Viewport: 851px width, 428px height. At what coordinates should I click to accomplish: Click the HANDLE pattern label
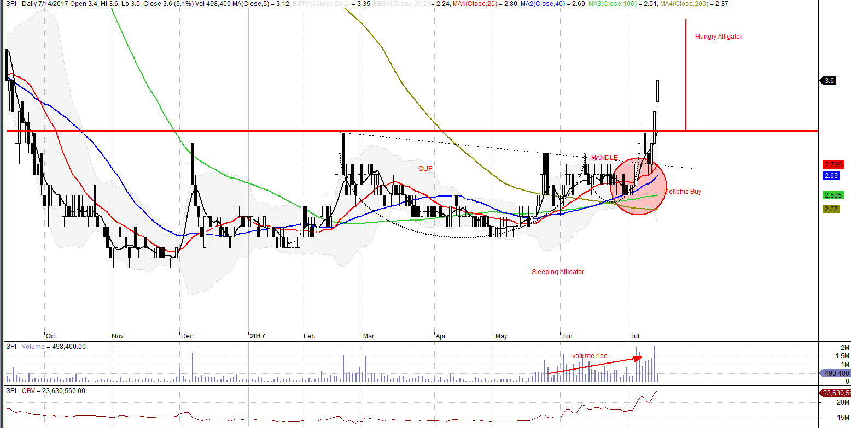point(604,158)
